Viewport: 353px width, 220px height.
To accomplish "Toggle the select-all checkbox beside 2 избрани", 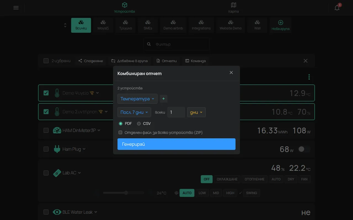I will (46, 61).
